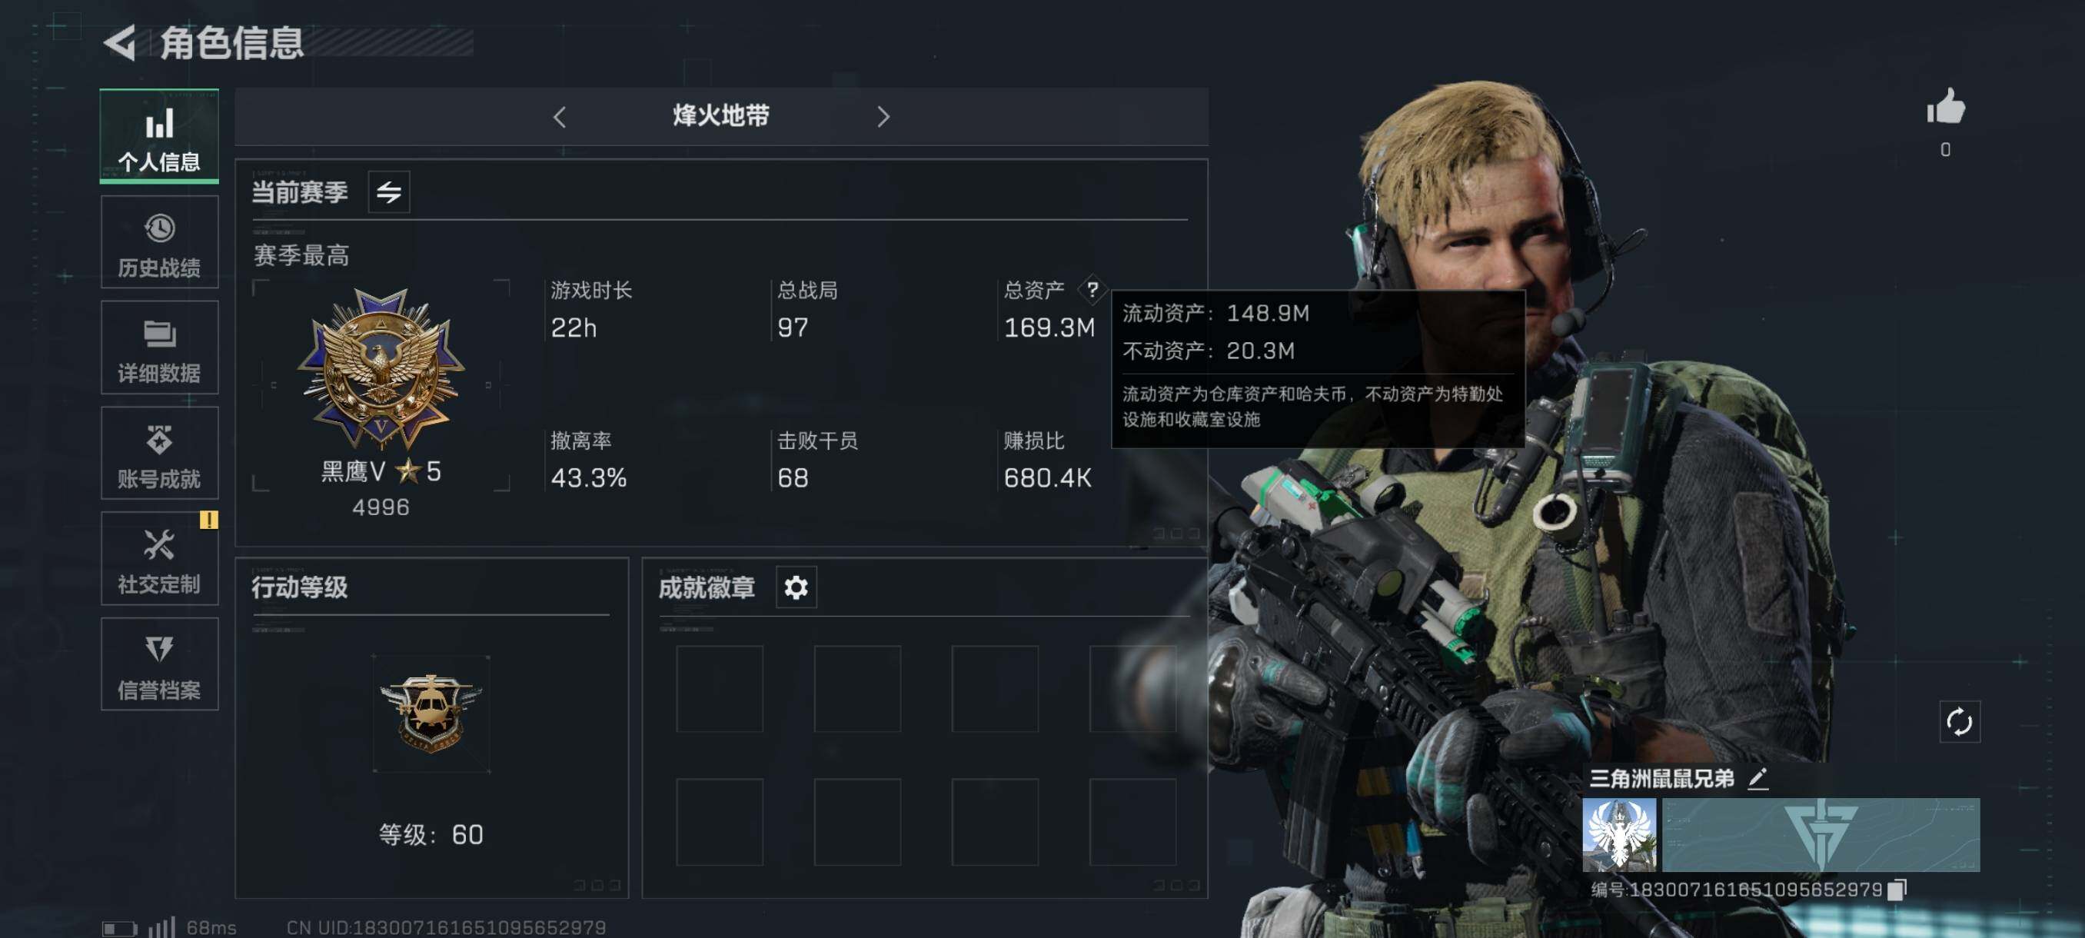Screen dimensions: 2085x938
Task: Open the 历史战绩 sidebar tab
Action: pos(159,243)
